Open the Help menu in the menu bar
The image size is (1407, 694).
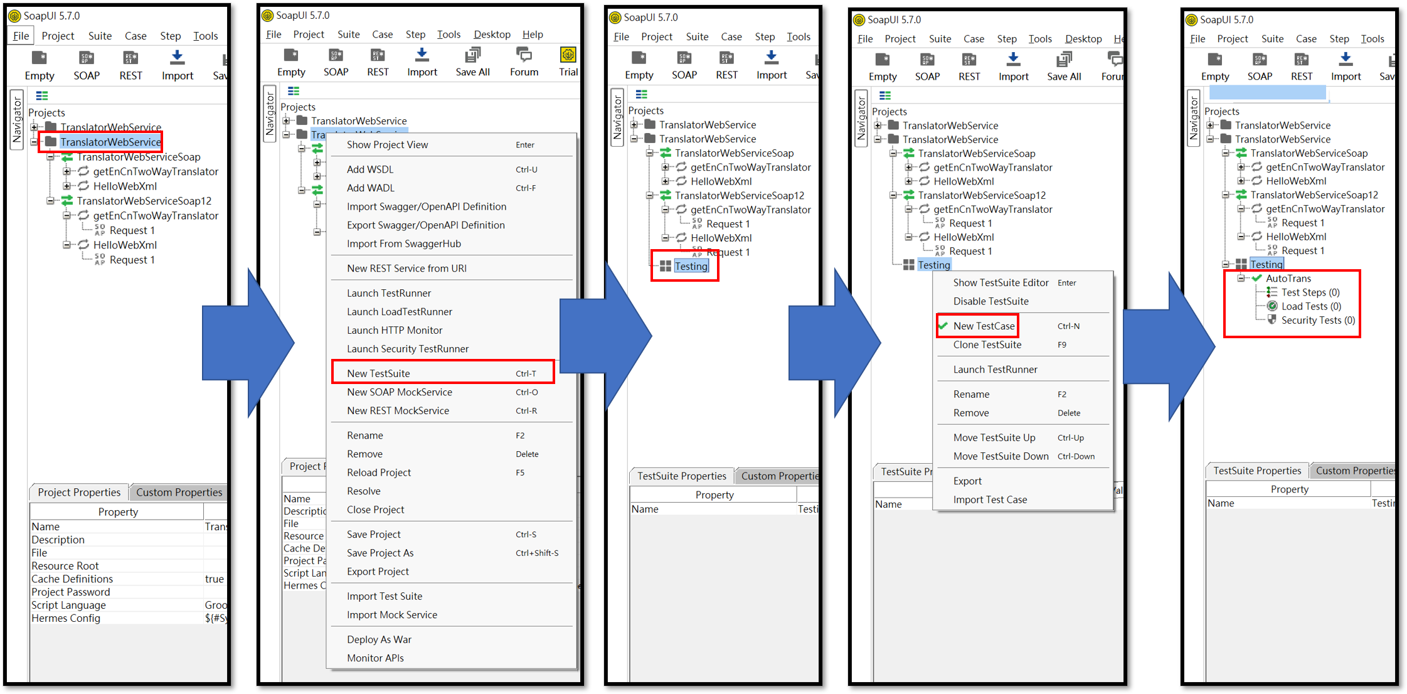coord(533,35)
